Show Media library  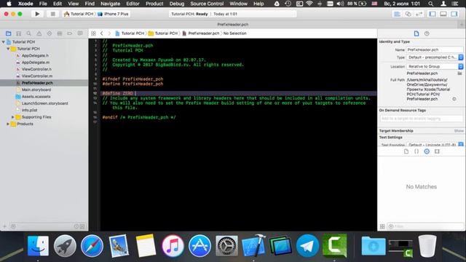437,151
